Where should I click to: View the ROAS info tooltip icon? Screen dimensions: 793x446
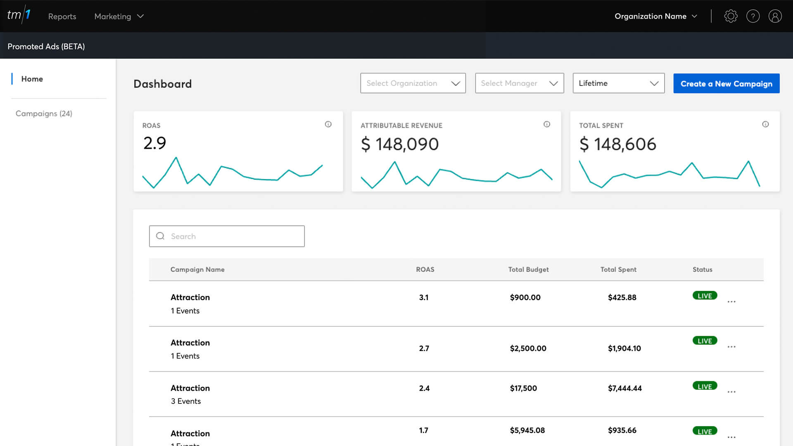coord(328,124)
